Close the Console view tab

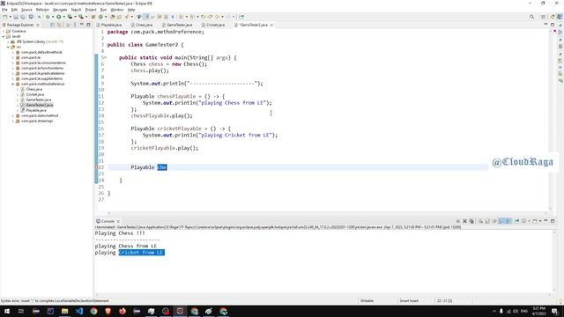tap(118, 221)
